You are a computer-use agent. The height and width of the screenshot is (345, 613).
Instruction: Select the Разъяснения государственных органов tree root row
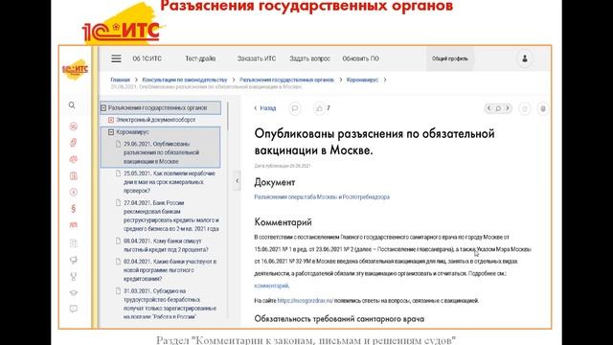[x=161, y=108]
